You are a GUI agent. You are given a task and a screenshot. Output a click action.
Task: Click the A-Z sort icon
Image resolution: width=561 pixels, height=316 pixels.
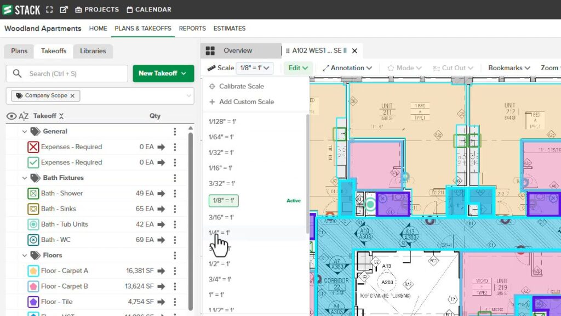point(24,116)
